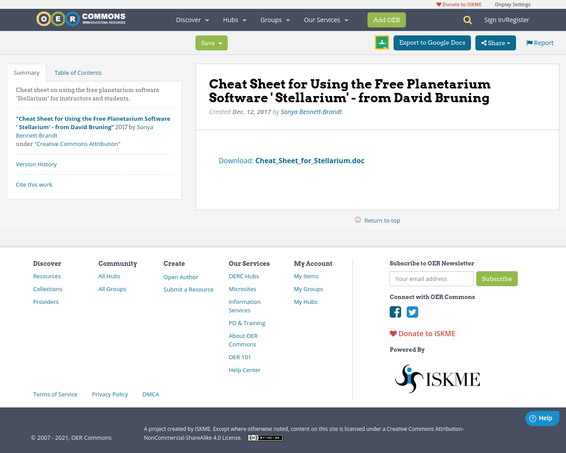This screenshot has height=453, width=566.
Task: Select the Summary tab
Action: tap(27, 73)
